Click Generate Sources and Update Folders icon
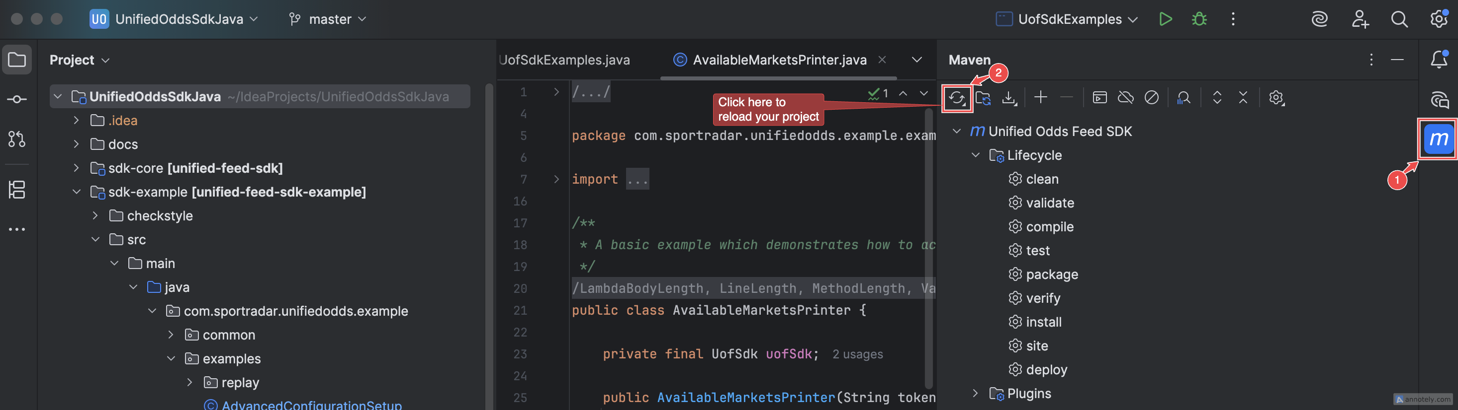 point(983,98)
